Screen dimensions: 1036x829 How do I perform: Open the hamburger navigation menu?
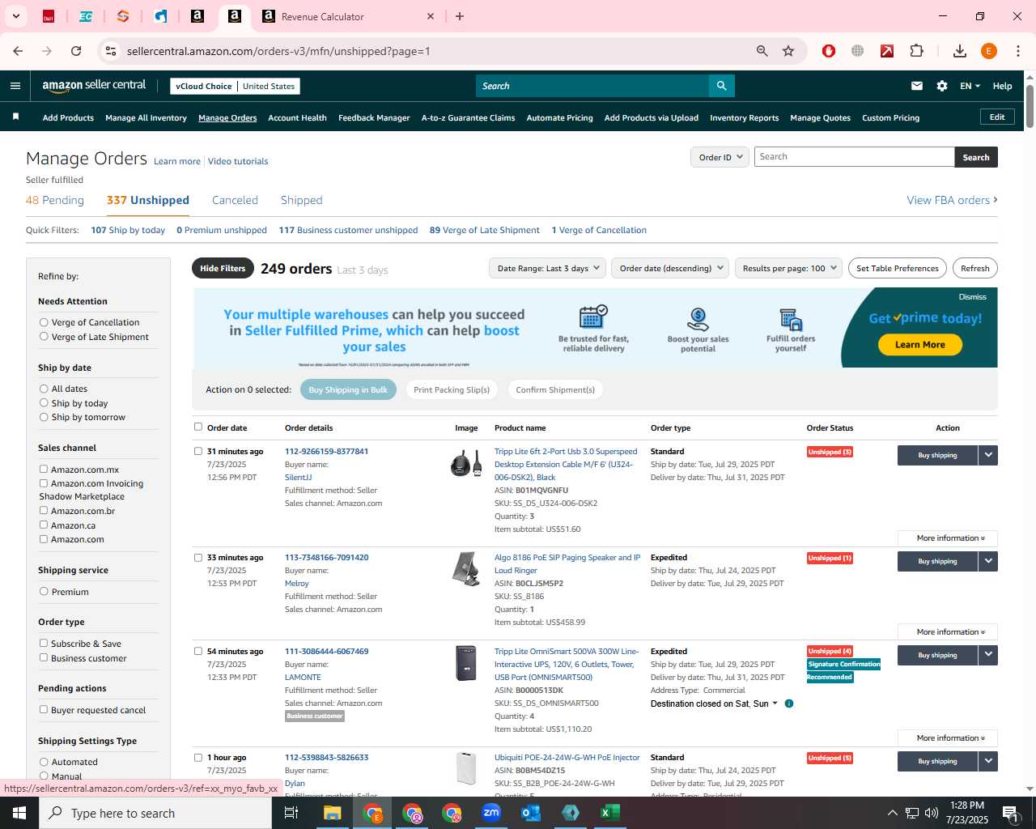pos(15,86)
